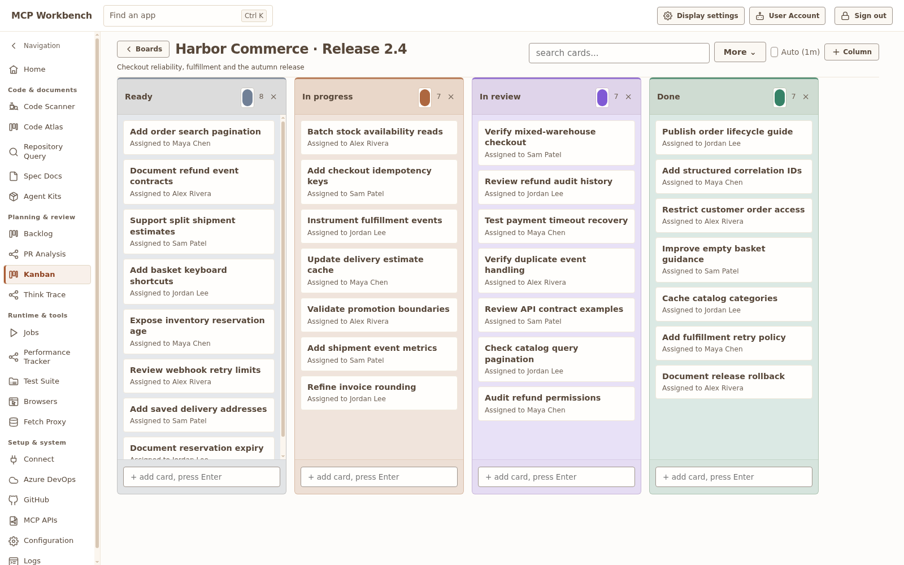This screenshot has height=565, width=904.
Task: Open Fetch Proxy in the sidebar
Action: 47,421
